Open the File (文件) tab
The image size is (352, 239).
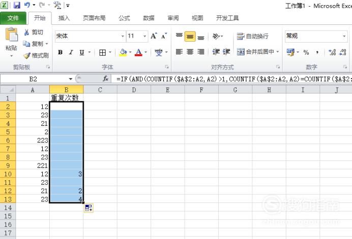(13, 18)
